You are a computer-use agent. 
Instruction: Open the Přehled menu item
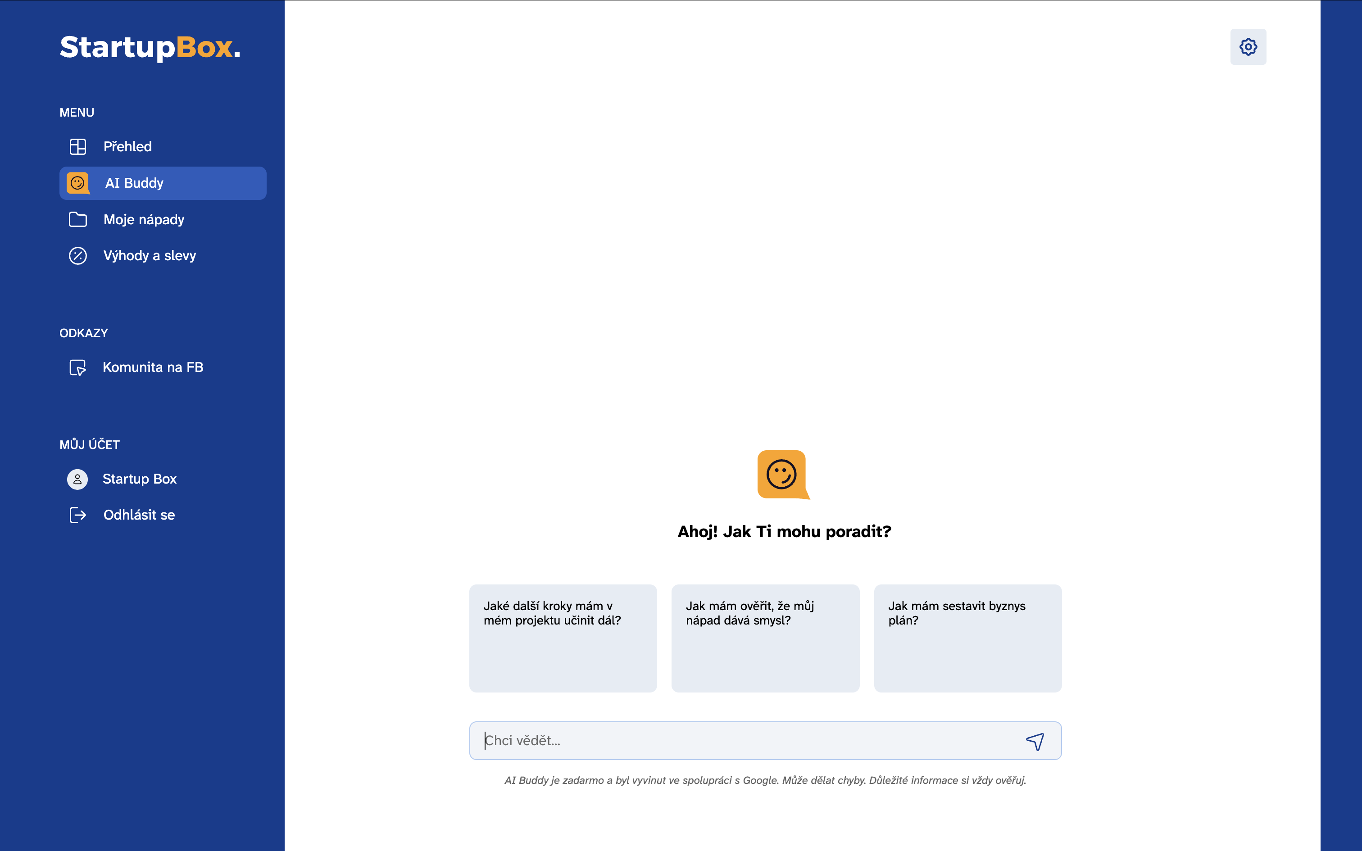pyautogui.click(x=128, y=146)
